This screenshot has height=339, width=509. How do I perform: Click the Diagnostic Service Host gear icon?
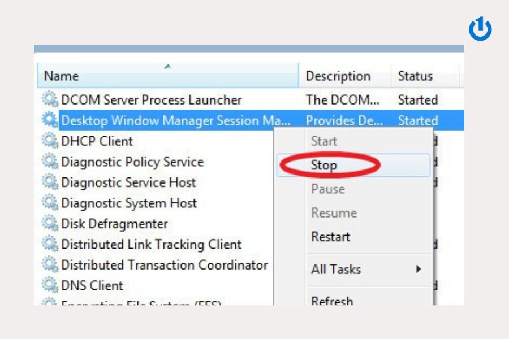(50, 182)
